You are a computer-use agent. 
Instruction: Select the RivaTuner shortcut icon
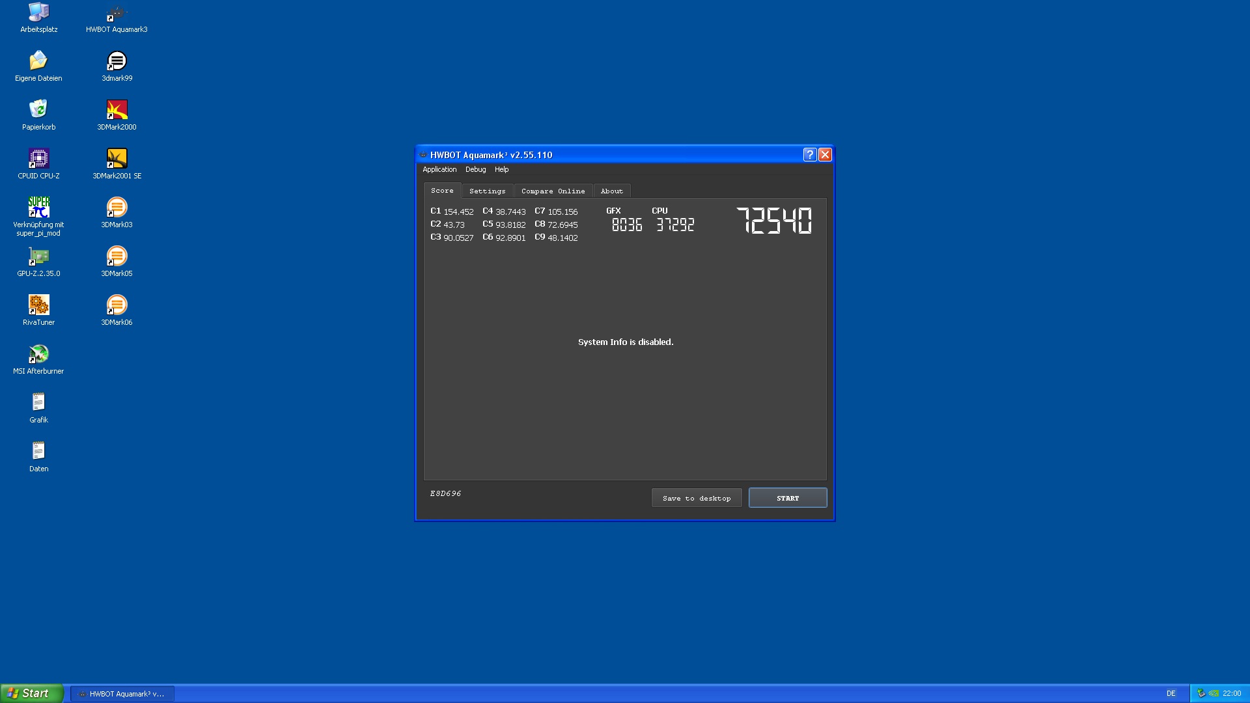[x=38, y=310]
